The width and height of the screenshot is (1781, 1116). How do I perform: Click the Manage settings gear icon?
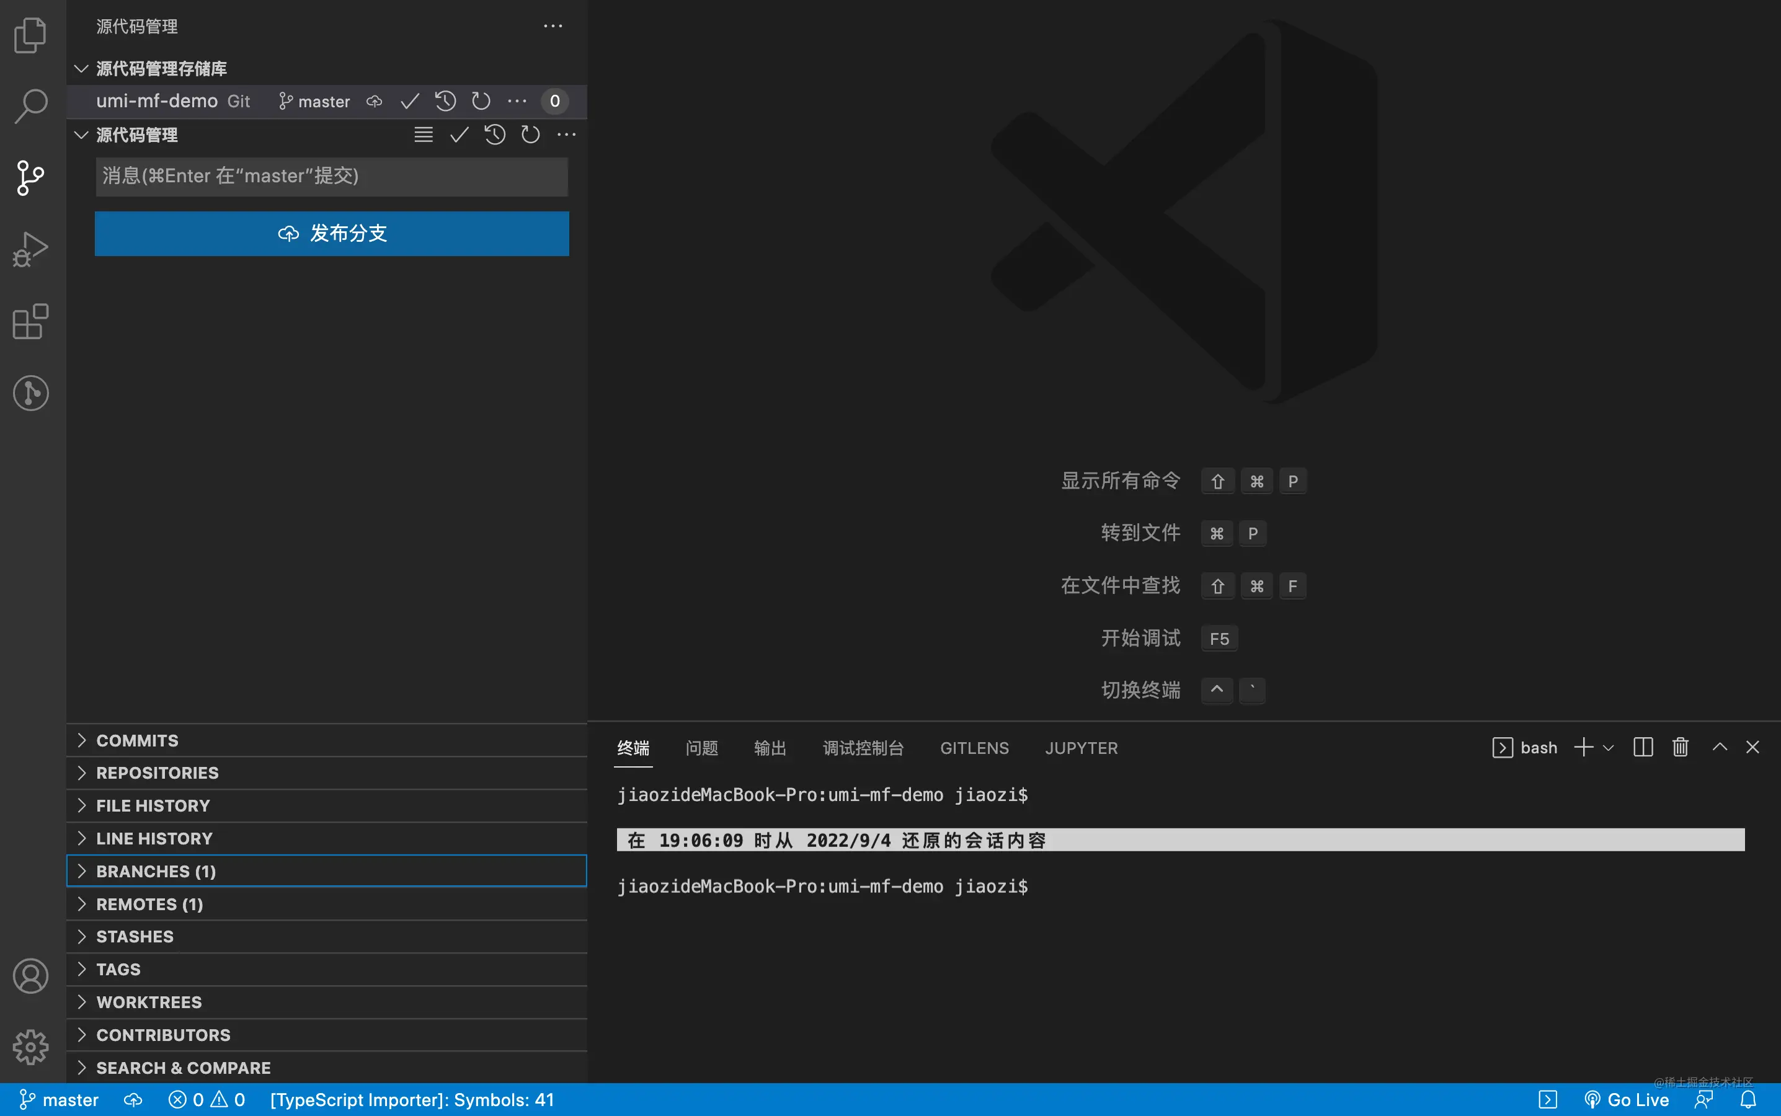point(30,1047)
